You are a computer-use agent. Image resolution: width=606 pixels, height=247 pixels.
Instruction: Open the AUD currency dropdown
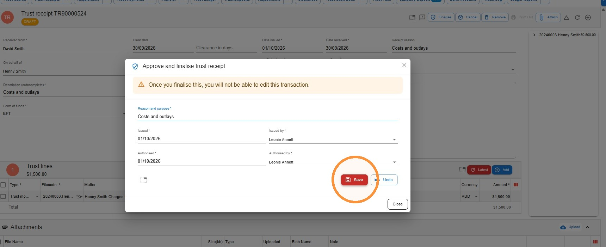tap(476, 197)
